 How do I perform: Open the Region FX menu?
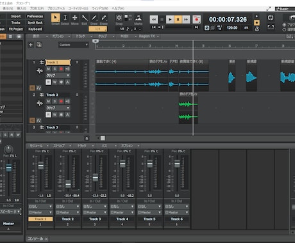pos(149,36)
